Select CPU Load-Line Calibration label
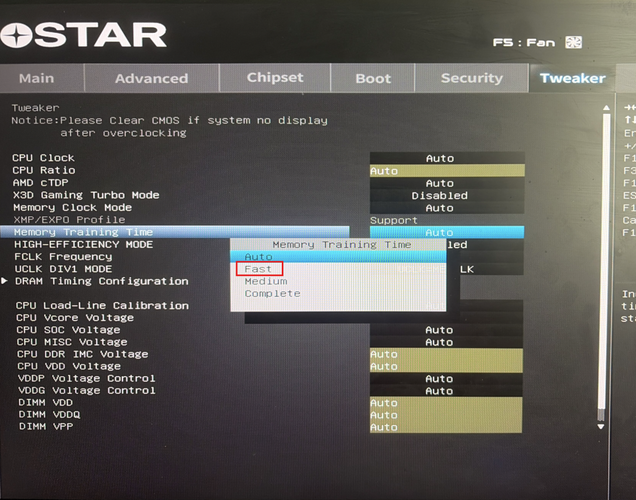 click(x=102, y=305)
